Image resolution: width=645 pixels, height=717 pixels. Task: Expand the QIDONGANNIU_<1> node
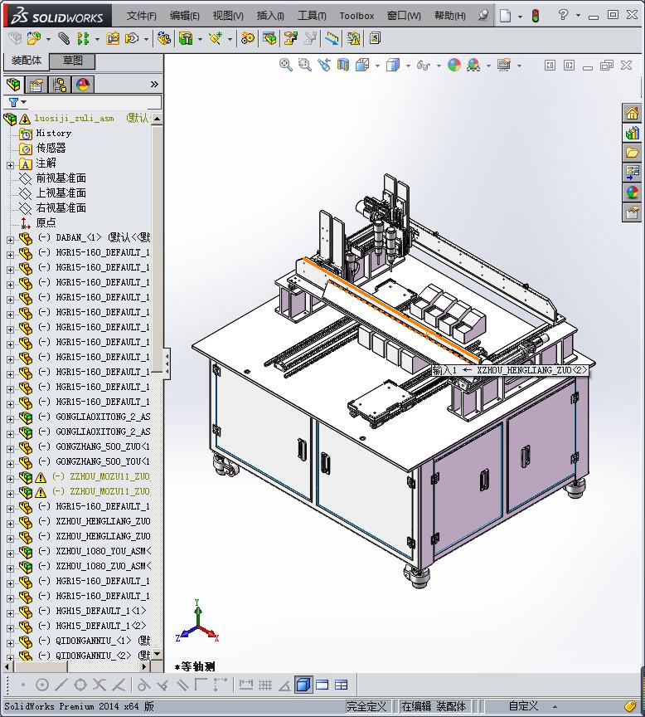pos(10,643)
